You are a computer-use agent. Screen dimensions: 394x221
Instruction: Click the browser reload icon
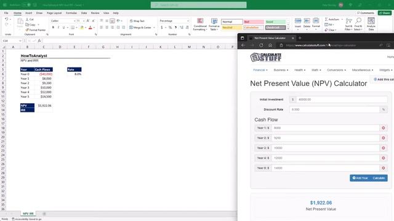[261, 45]
